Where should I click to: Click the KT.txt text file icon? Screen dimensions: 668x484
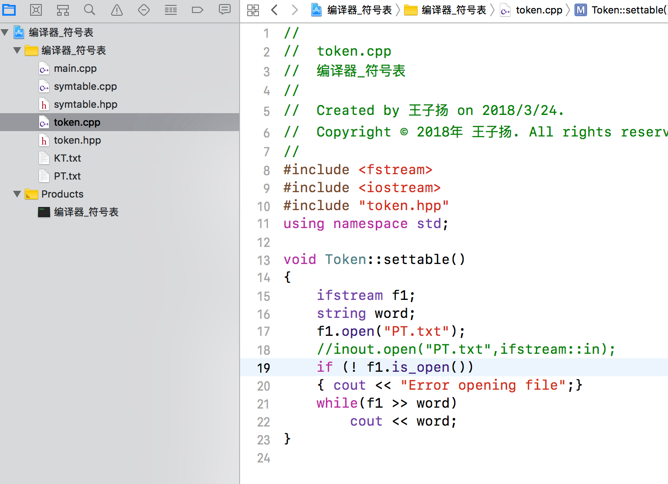coord(44,158)
